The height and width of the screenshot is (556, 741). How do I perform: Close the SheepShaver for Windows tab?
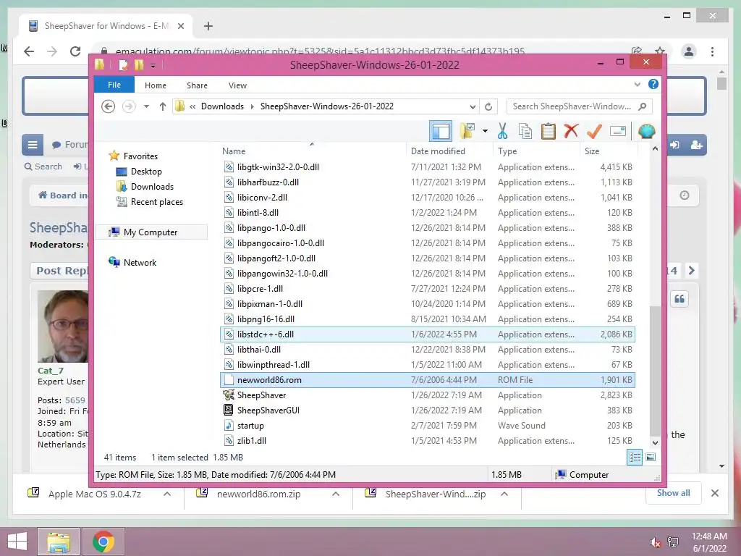(180, 26)
